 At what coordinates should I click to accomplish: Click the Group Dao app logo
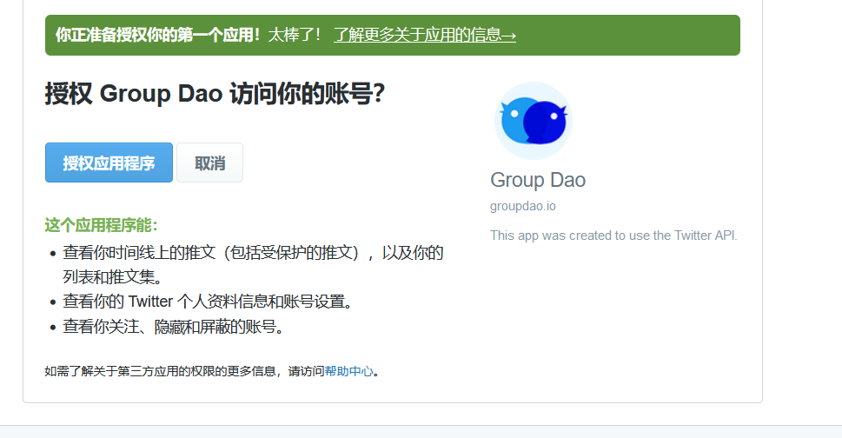(x=534, y=121)
